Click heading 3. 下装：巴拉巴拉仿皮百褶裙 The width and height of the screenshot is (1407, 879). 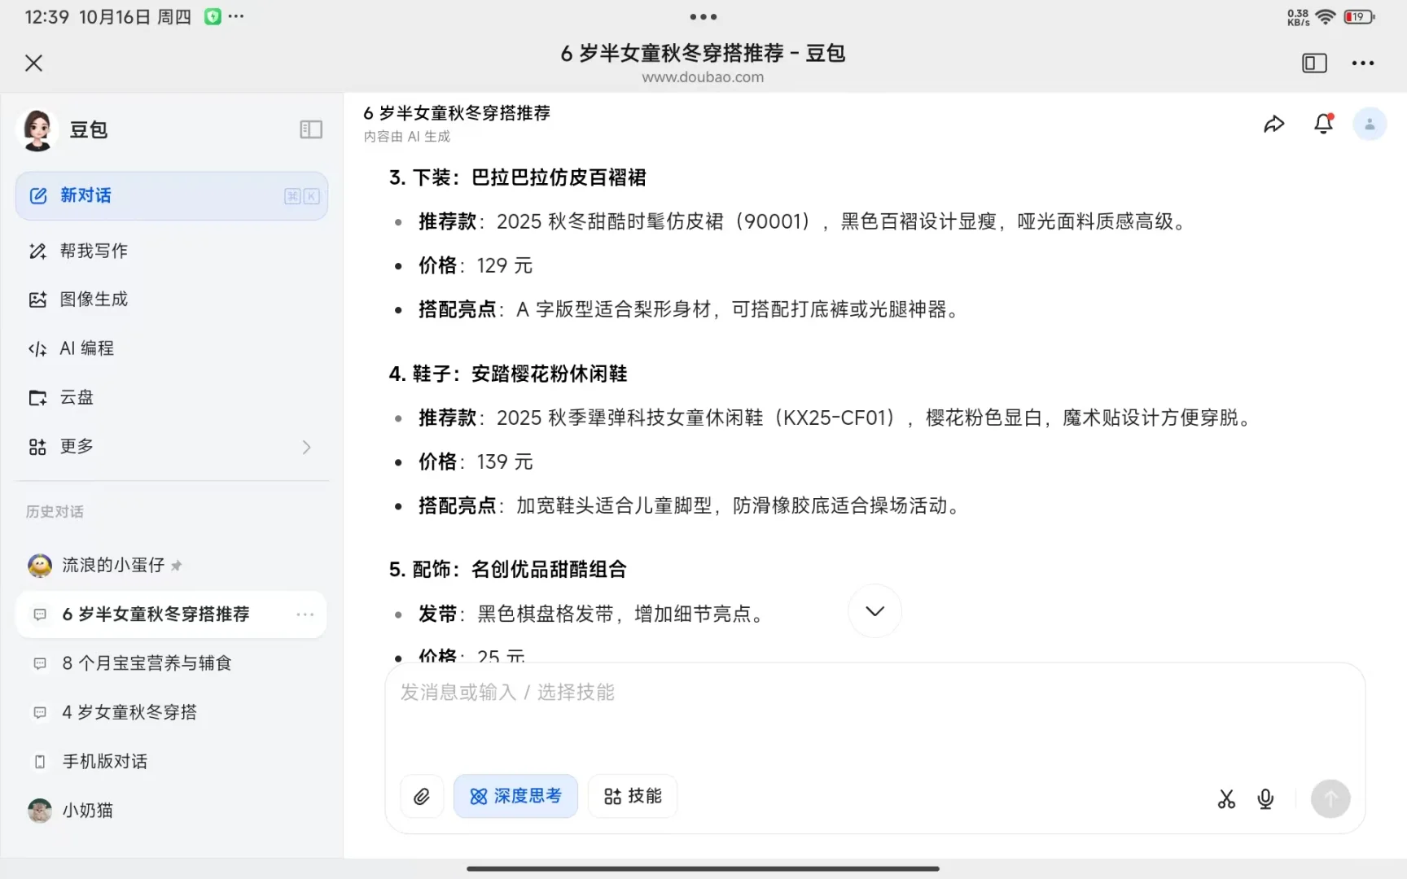518,177
